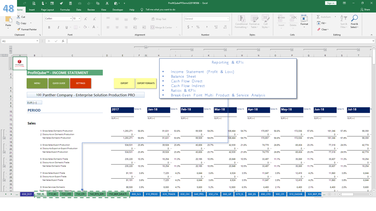This screenshot has width=376, height=211.
Task: Toggle Underline formatting
Action: [x=67, y=27]
